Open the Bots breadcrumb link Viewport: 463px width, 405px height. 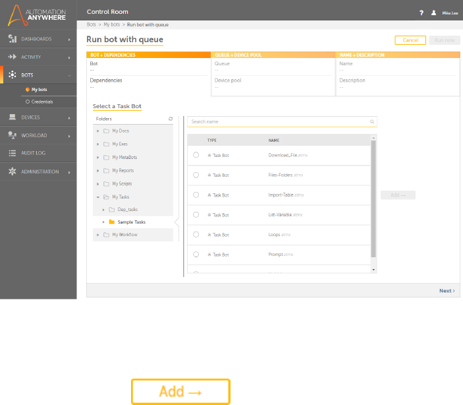point(92,24)
